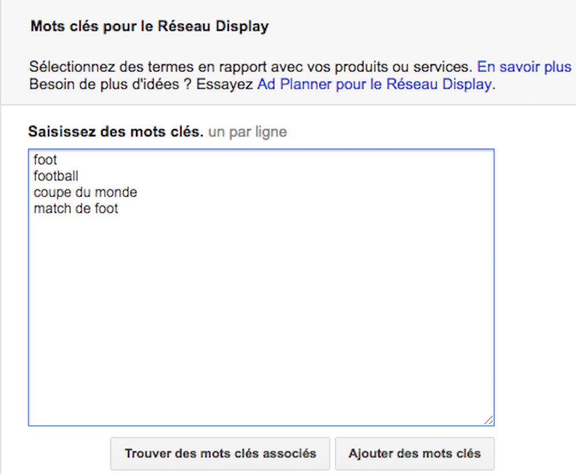Click 'Trouver des mots clés associés' button
The height and width of the screenshot is (474, 576).
(x=220, y=453)
